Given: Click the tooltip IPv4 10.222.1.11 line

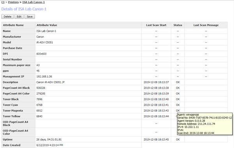Looking at the screenshot, I should click(x=188, y=127).
